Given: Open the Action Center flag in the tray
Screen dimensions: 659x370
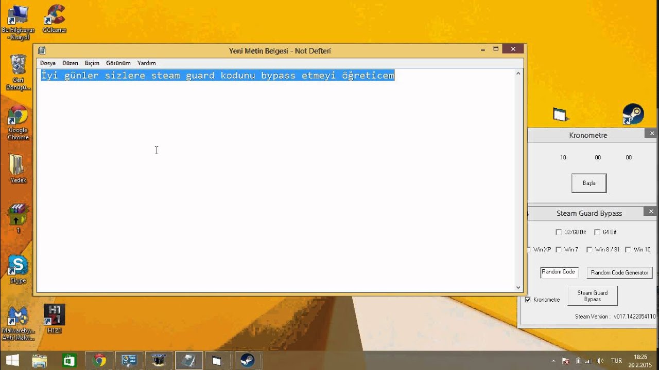Looking at the screenshot, I should pos(565,361).
